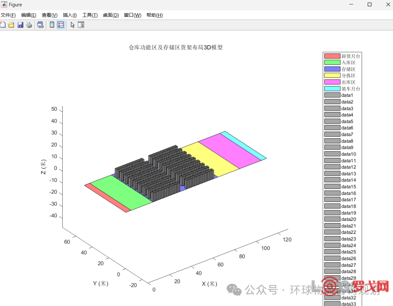Click yellow 分拣区 legend swatch
The image size is (393, 306).
click(x=332, y=76)
